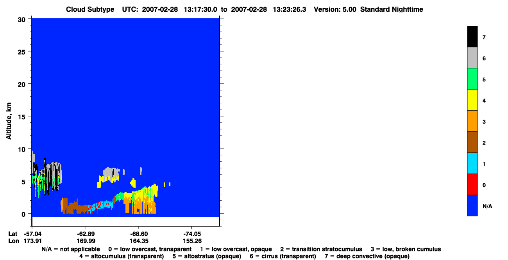Click the legend text '2 = transitiion stratocumulus'

321,249
